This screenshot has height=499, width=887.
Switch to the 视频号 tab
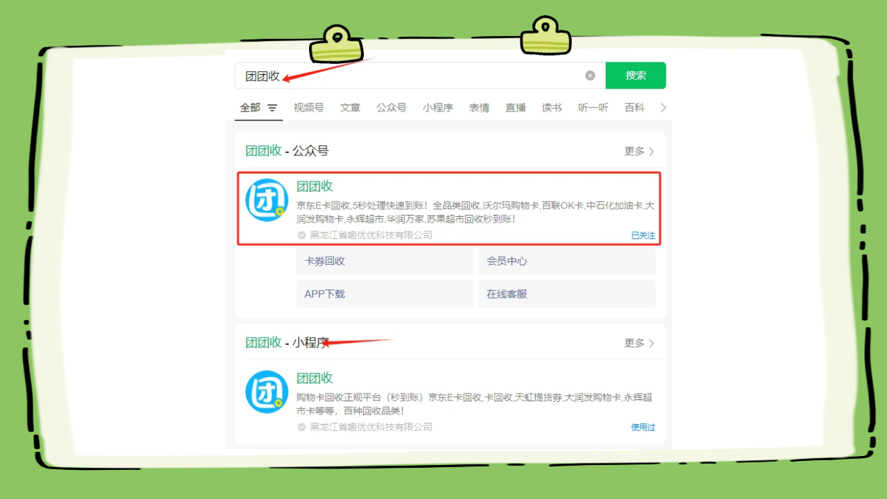pos(308,107)
